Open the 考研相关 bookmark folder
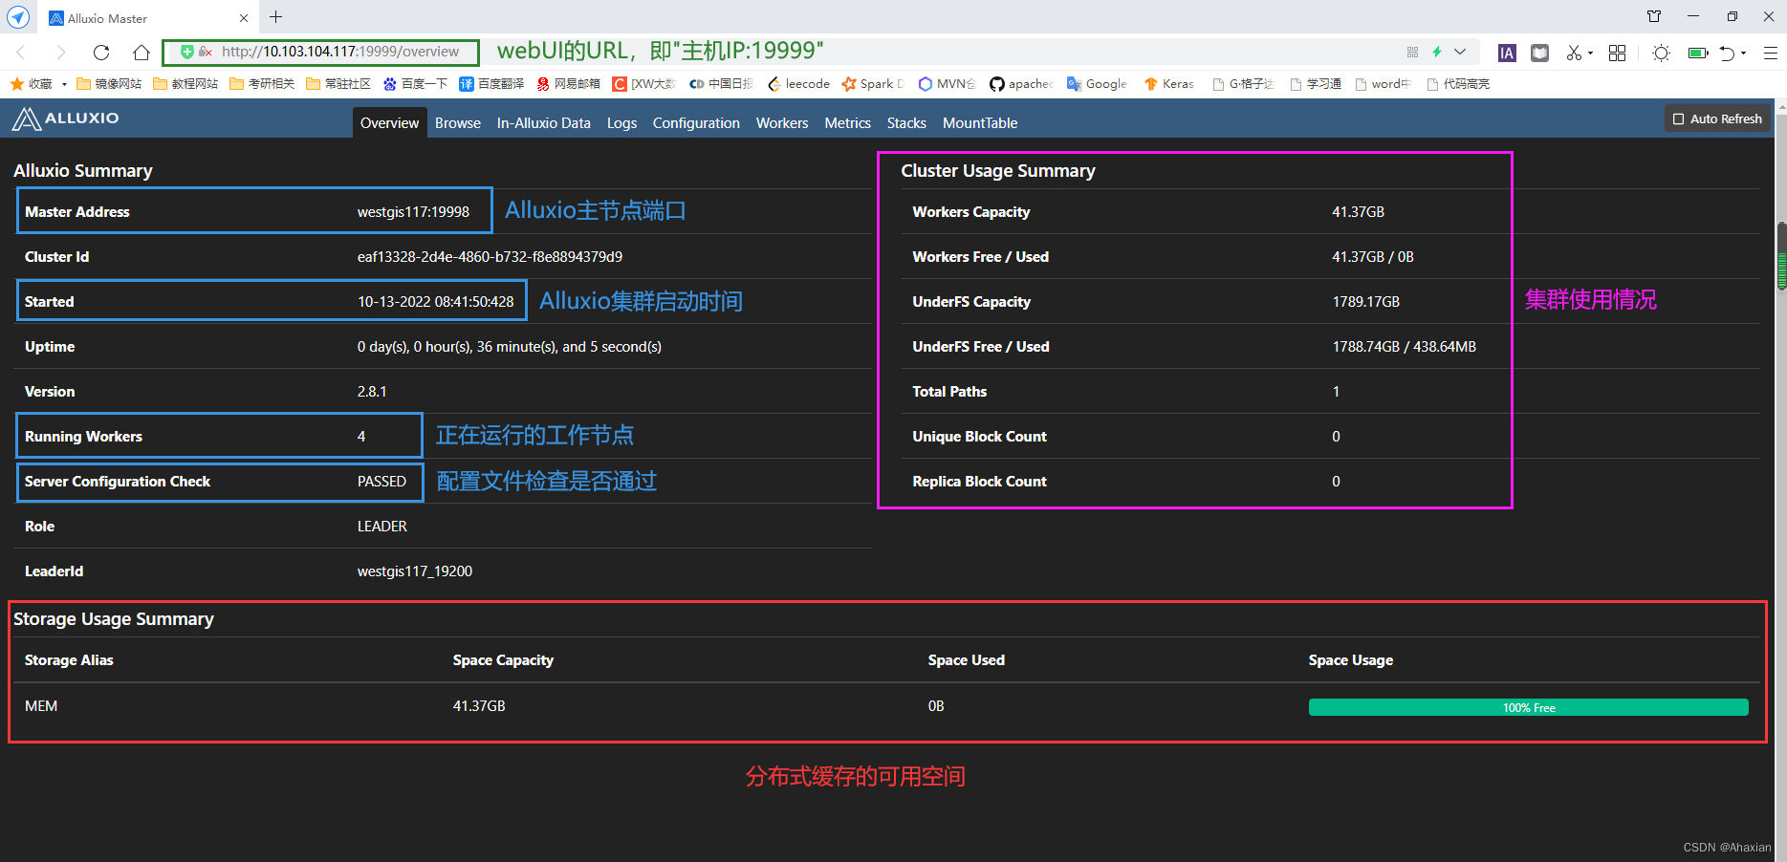The height and width of the screenshot is (862, 1787). pos(262,84)
